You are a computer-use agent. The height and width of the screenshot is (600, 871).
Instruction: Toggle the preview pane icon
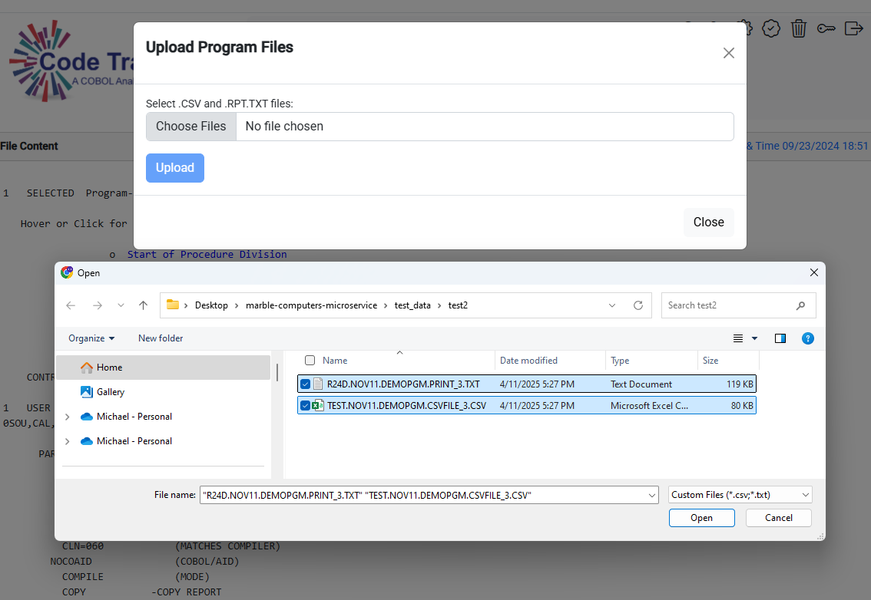(780, 338)
